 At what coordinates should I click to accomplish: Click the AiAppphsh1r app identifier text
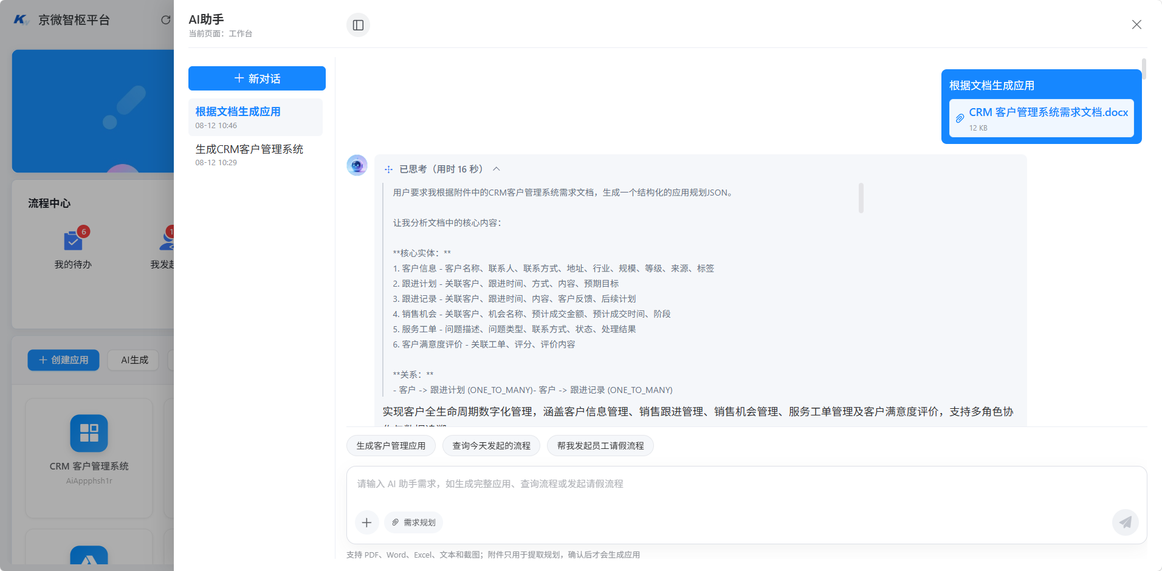(x=89, y=481)
